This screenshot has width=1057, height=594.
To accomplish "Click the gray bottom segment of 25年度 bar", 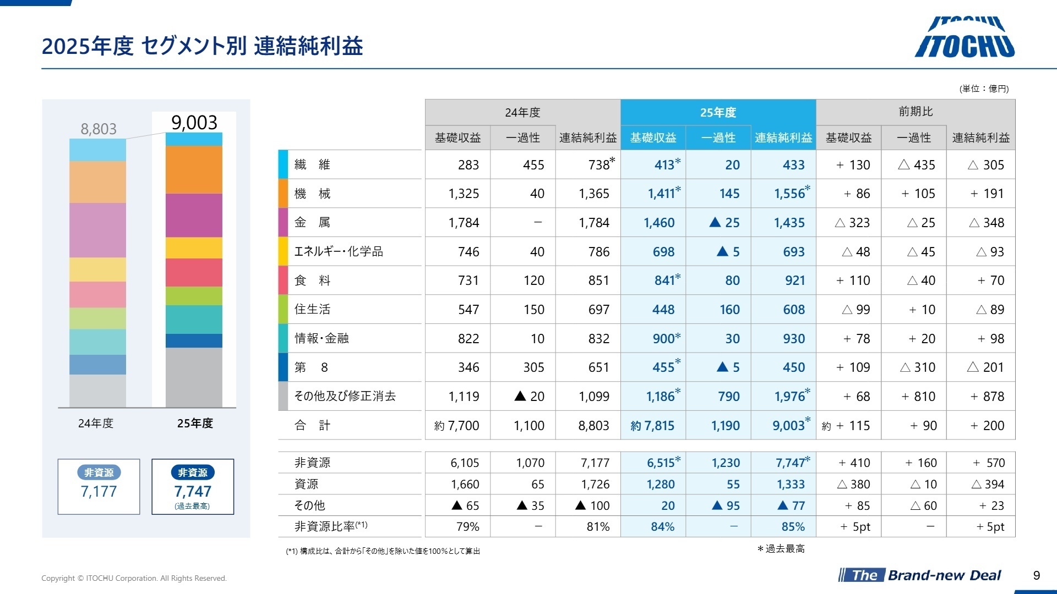I will click(x=194, y=377).
